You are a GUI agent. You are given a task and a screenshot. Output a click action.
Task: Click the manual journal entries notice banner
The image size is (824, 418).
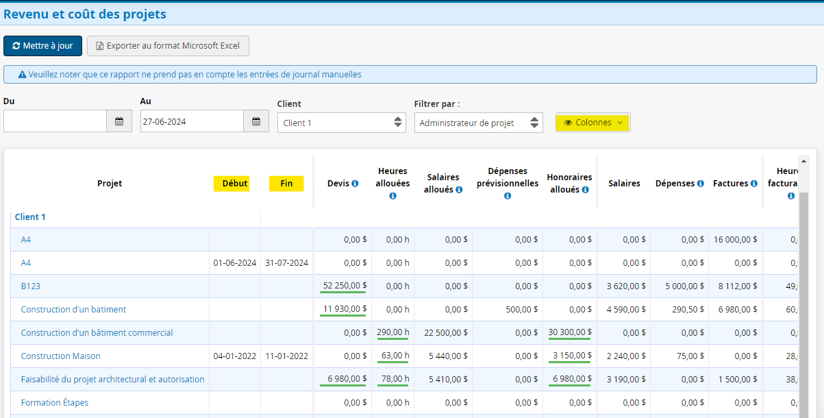pos(410,74)
